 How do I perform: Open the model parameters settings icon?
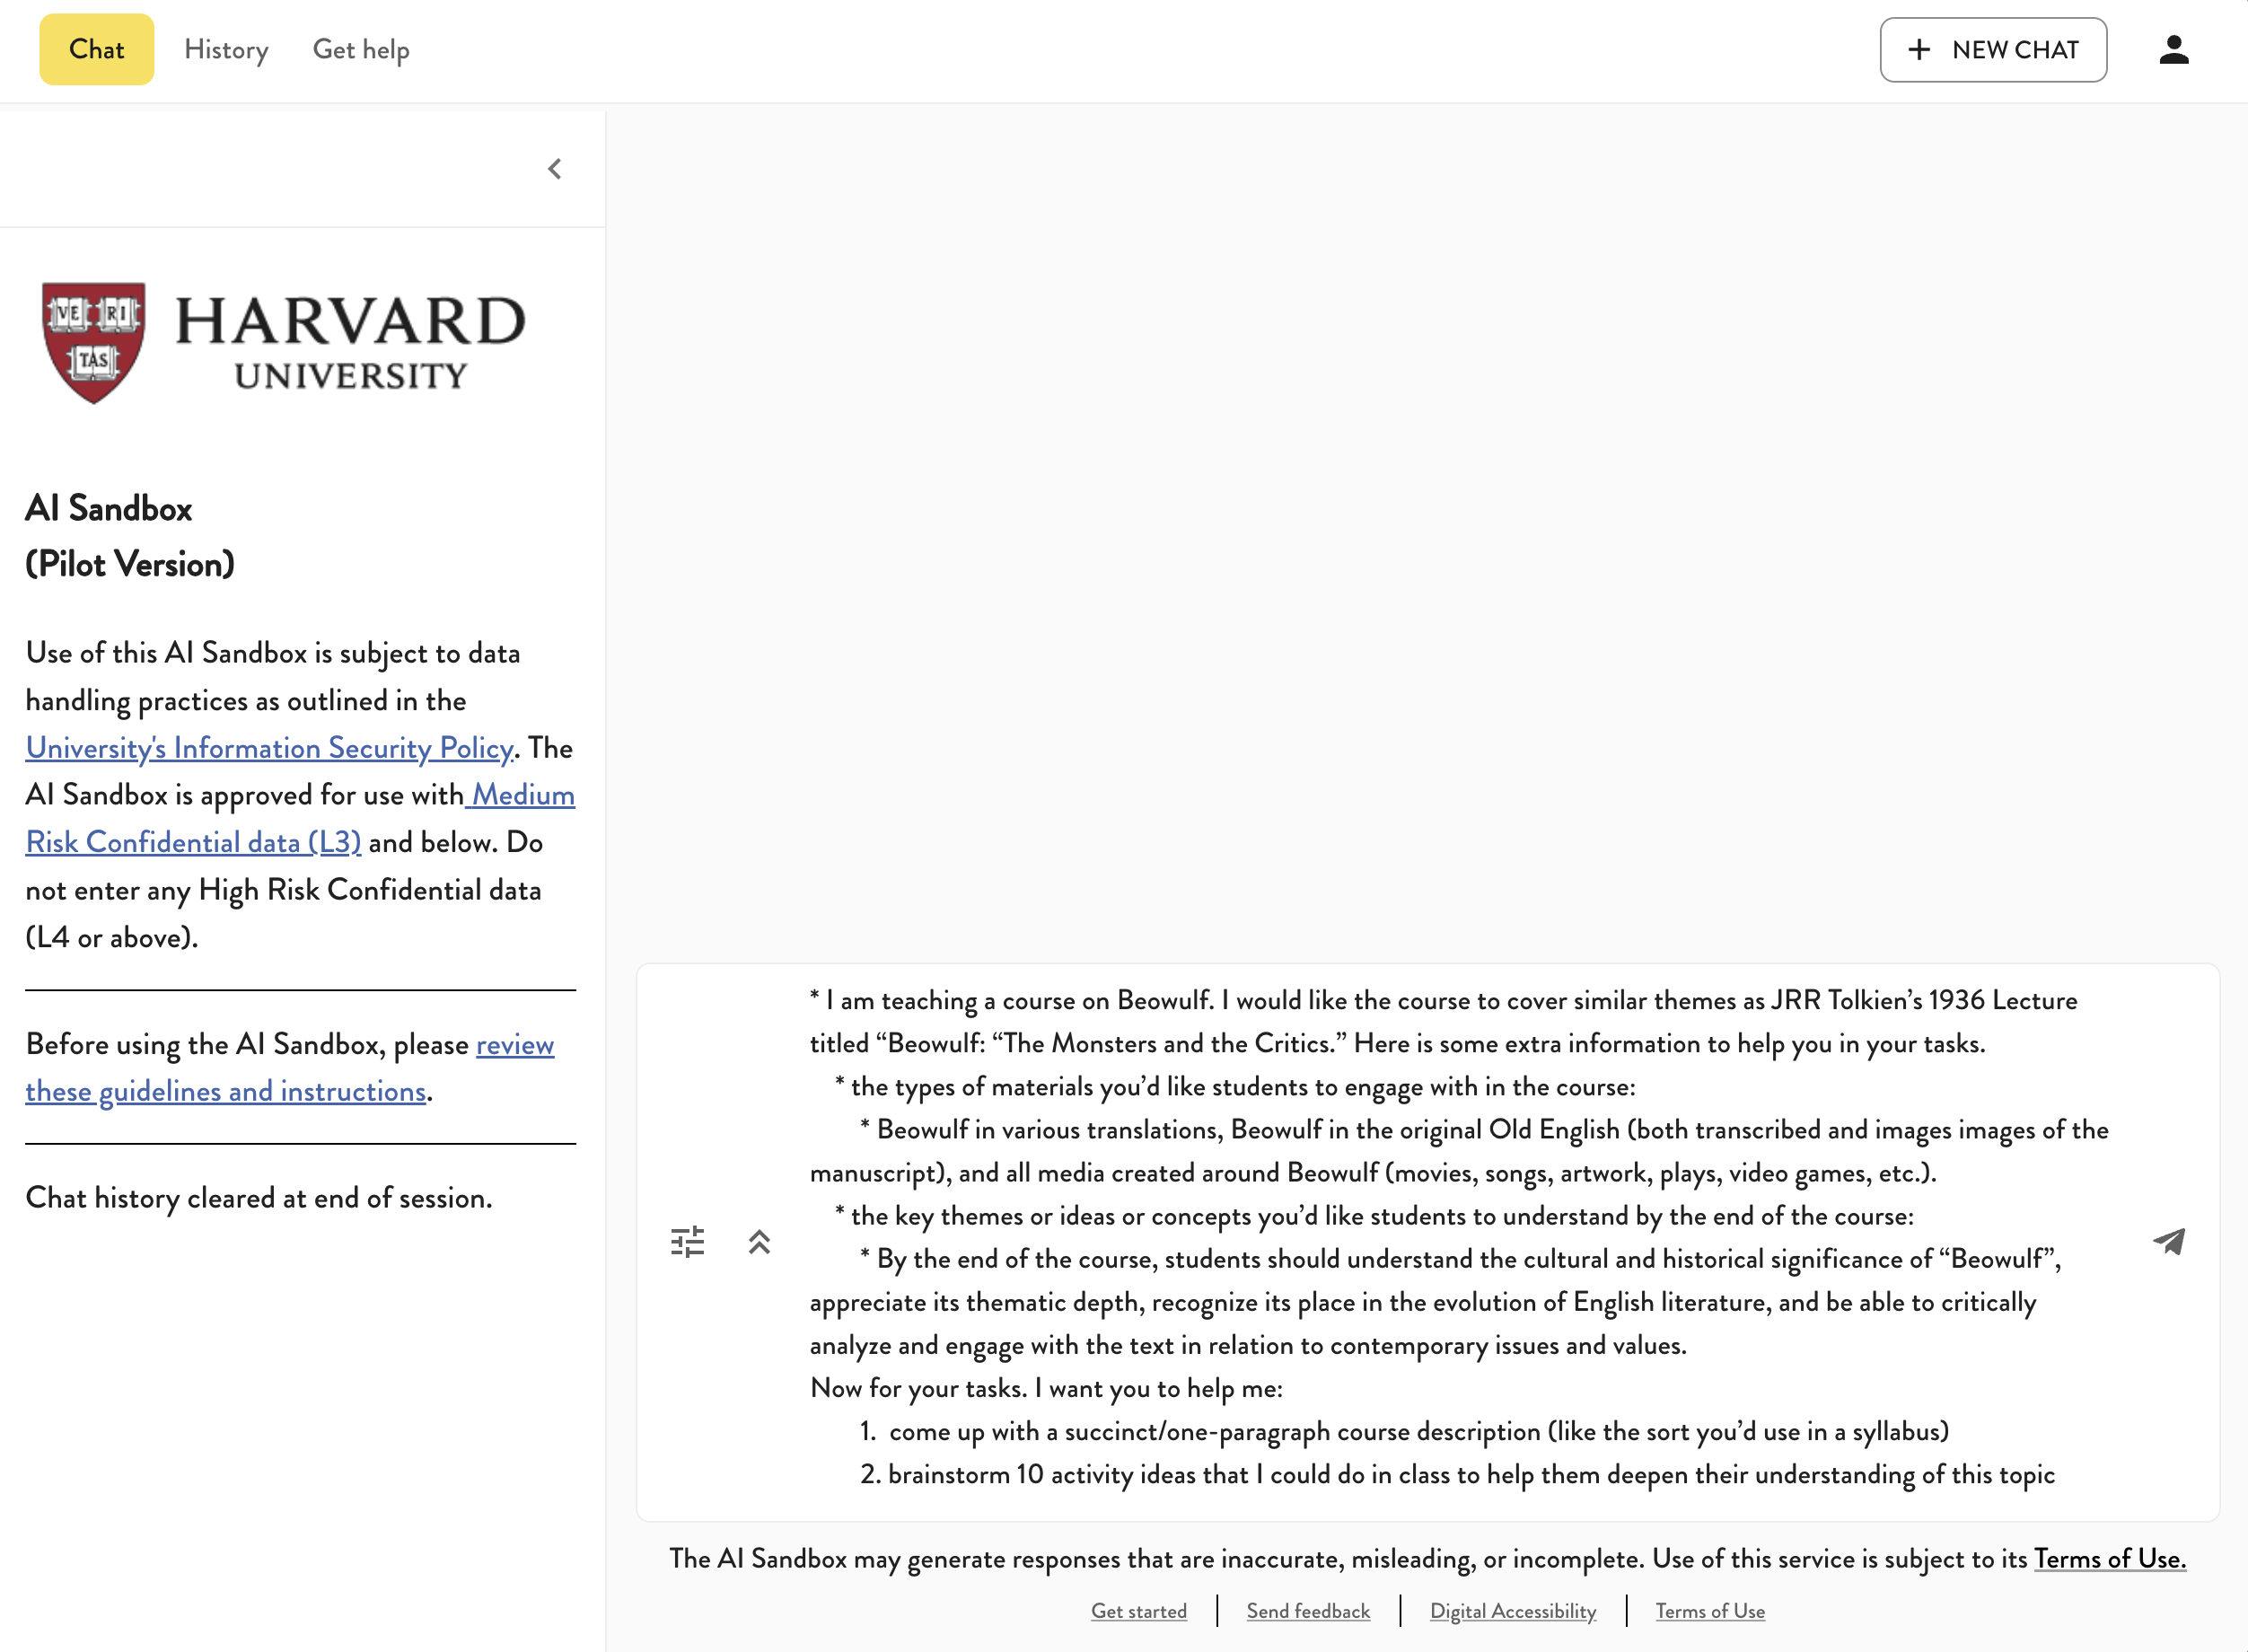tap(689, 1241)
